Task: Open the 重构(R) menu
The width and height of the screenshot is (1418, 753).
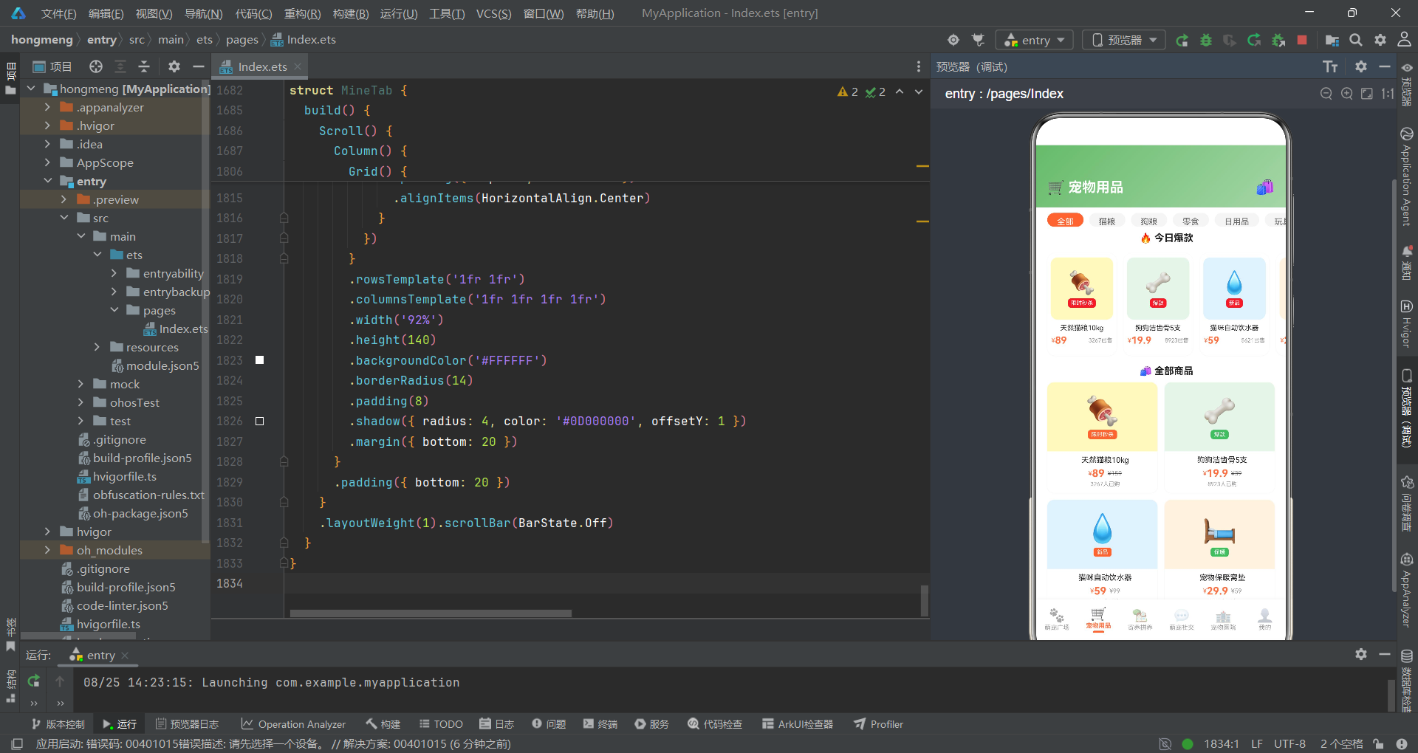Action: click(302, 13)
